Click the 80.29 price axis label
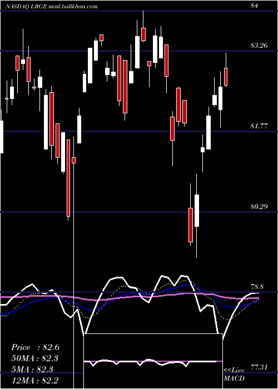Viewport: 278px width, 389px height. (x=259, y=206)
